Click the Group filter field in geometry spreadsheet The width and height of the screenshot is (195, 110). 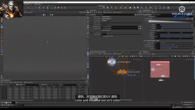click(x=33, y=85)
